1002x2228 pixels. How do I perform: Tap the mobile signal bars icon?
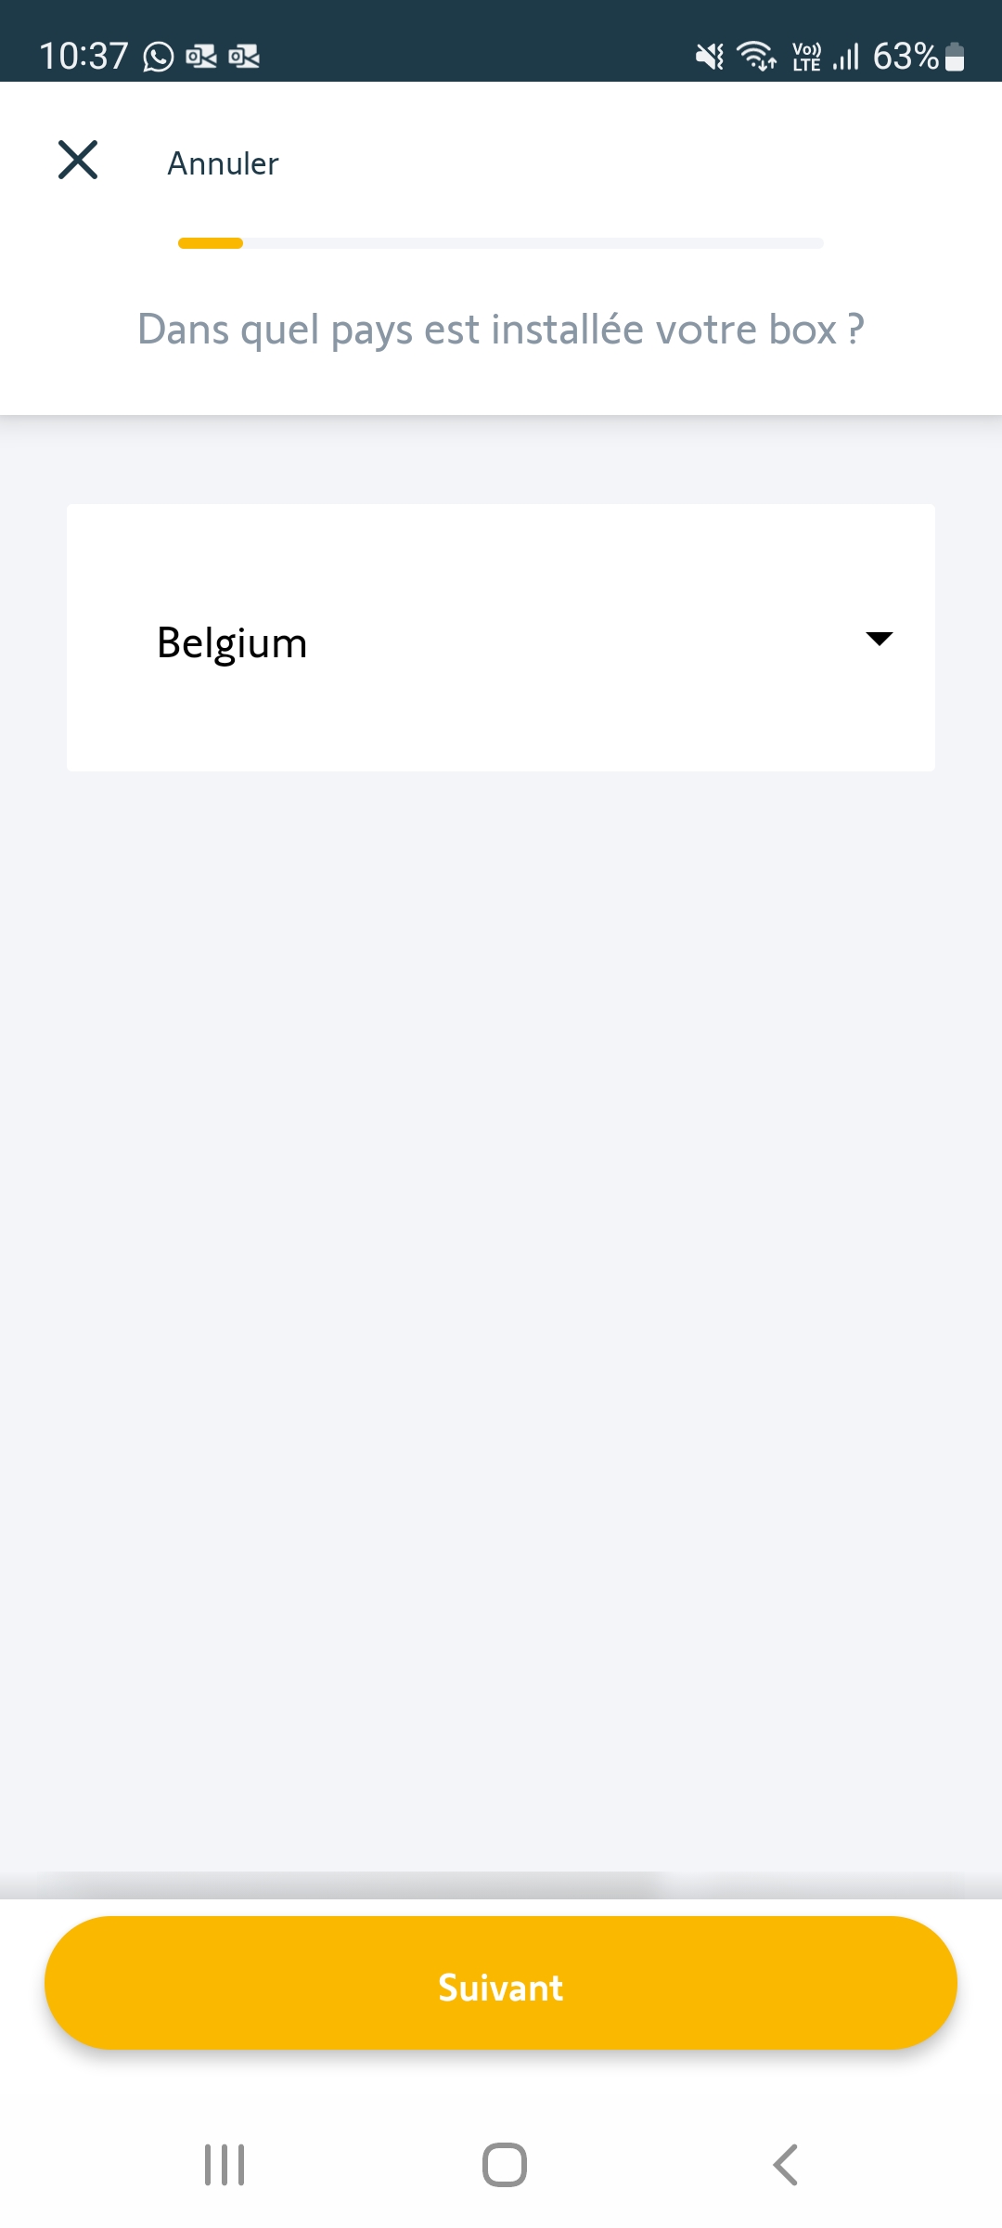pos(846,58)
